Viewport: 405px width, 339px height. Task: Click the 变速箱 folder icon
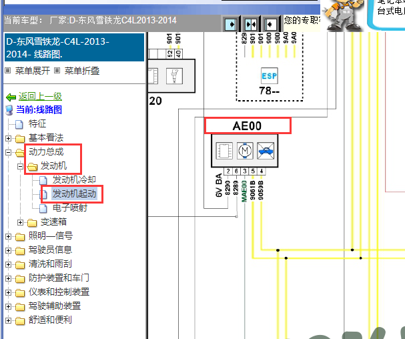tap(32, 222)
